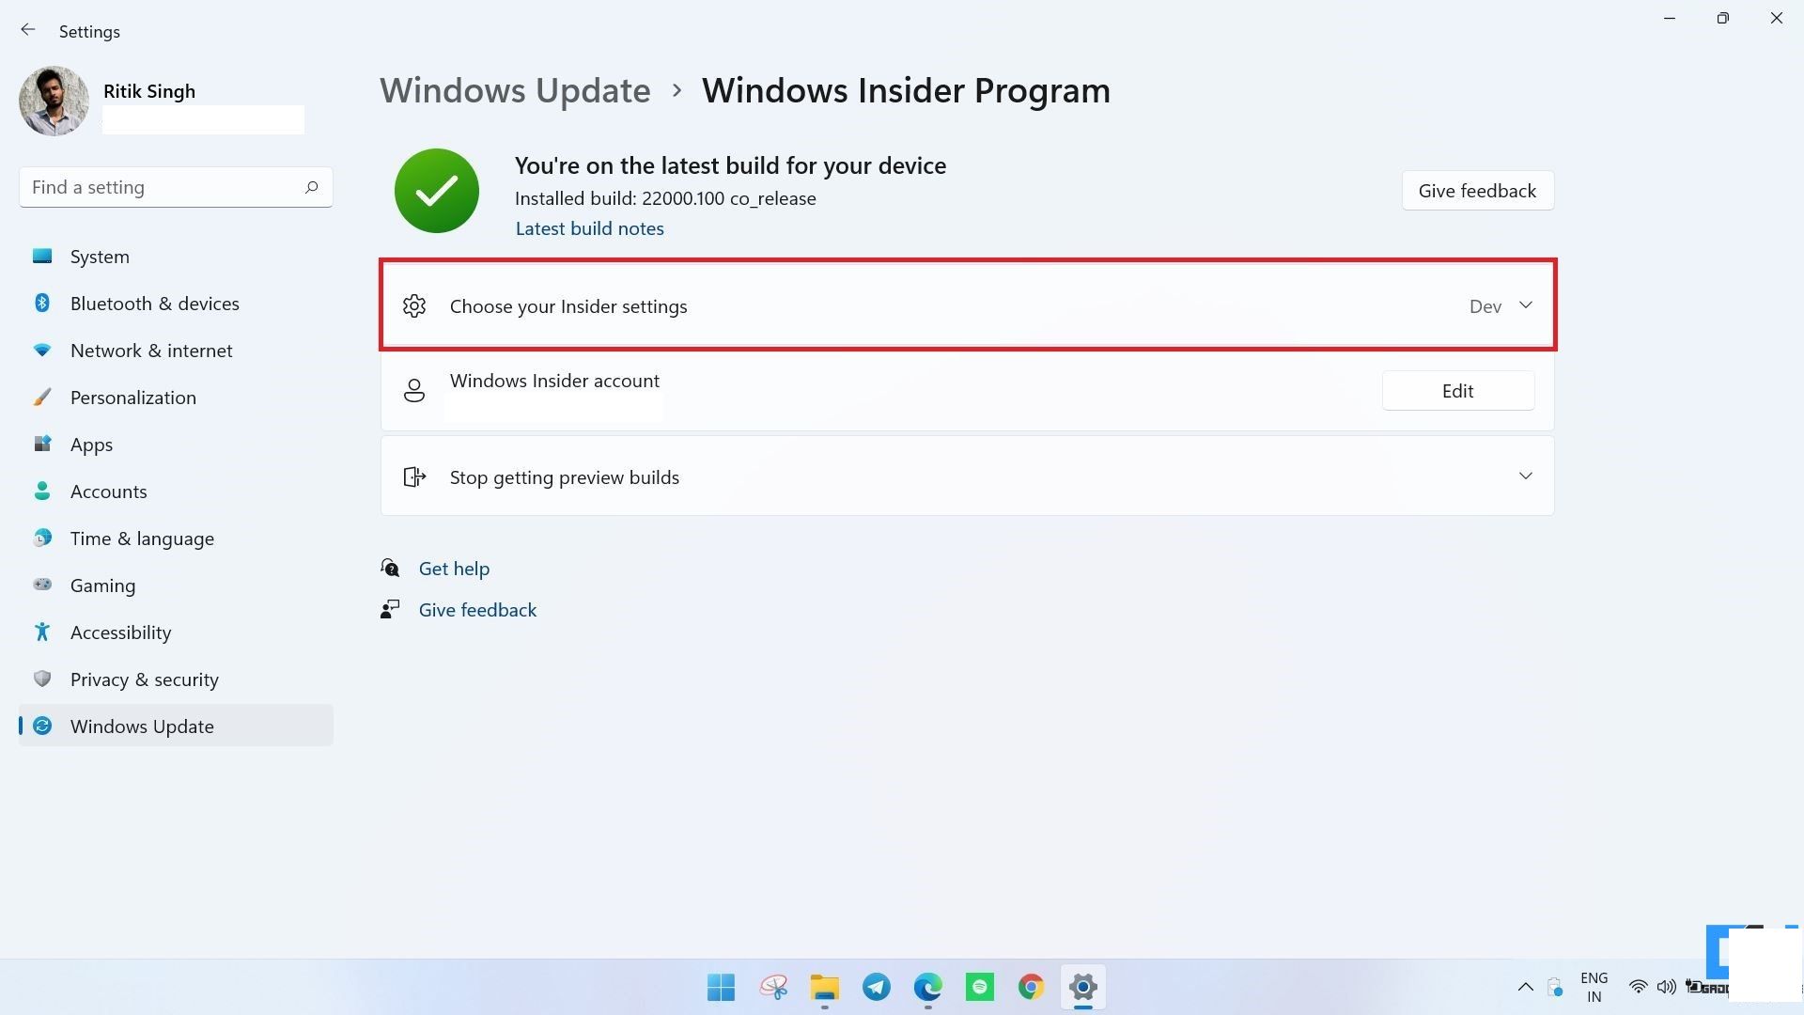
Task: Click the System settings icon
Action: click(x=41, y=257)
